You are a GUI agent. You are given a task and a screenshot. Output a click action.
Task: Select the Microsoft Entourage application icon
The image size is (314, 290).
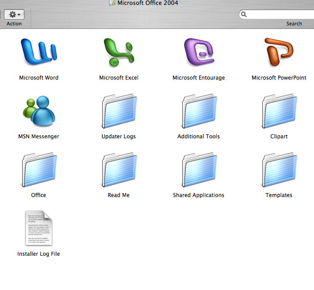click(x=199, y=52)
